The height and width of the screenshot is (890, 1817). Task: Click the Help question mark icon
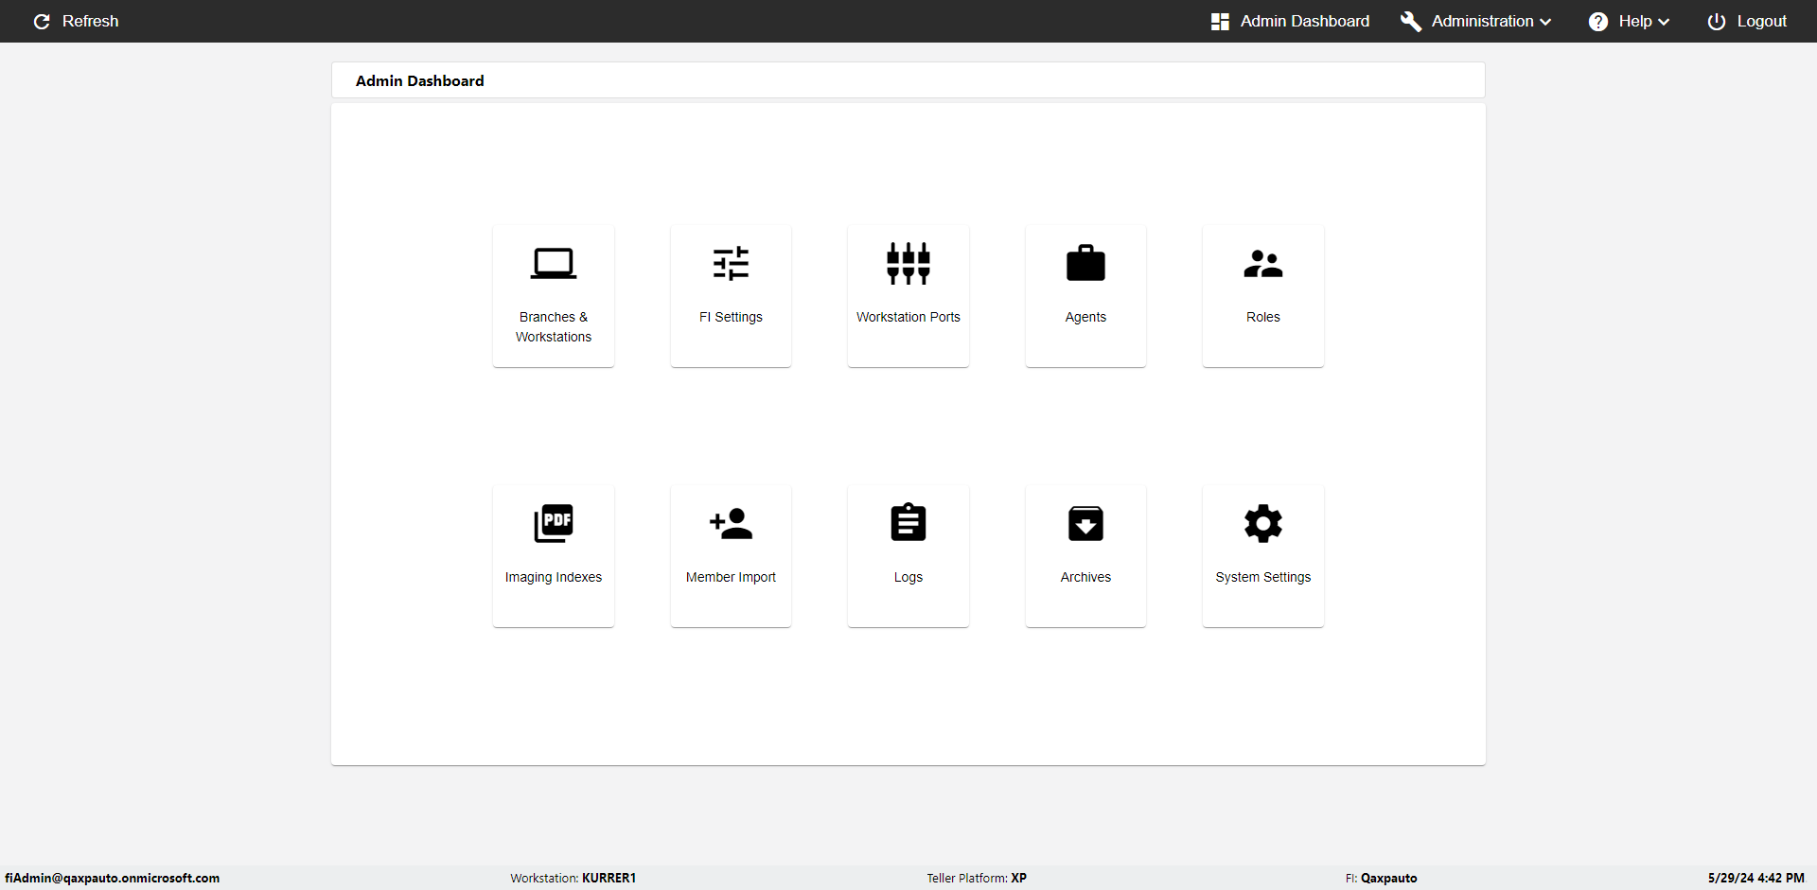pyautogui.click(x=1598, y=22)
